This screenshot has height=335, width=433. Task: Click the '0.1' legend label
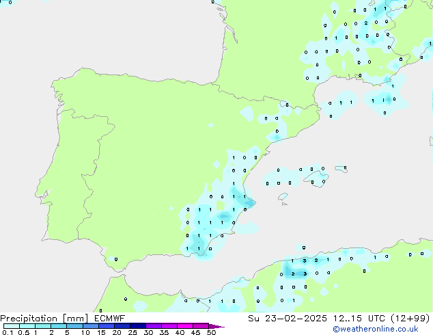[x=8, y=332]
